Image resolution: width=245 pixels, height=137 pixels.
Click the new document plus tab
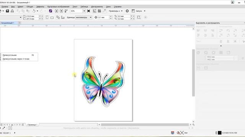pyautogui.click(x=20, y=23)
